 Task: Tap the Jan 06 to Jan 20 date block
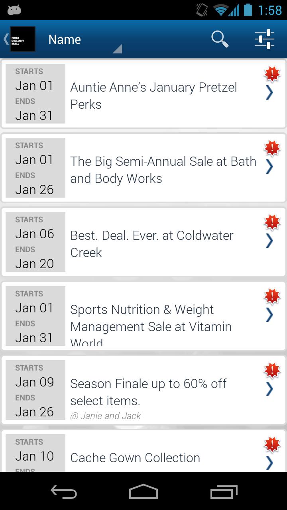(35, 241)
